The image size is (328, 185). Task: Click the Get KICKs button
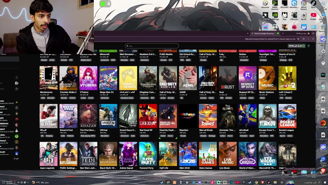click(297, 46)
